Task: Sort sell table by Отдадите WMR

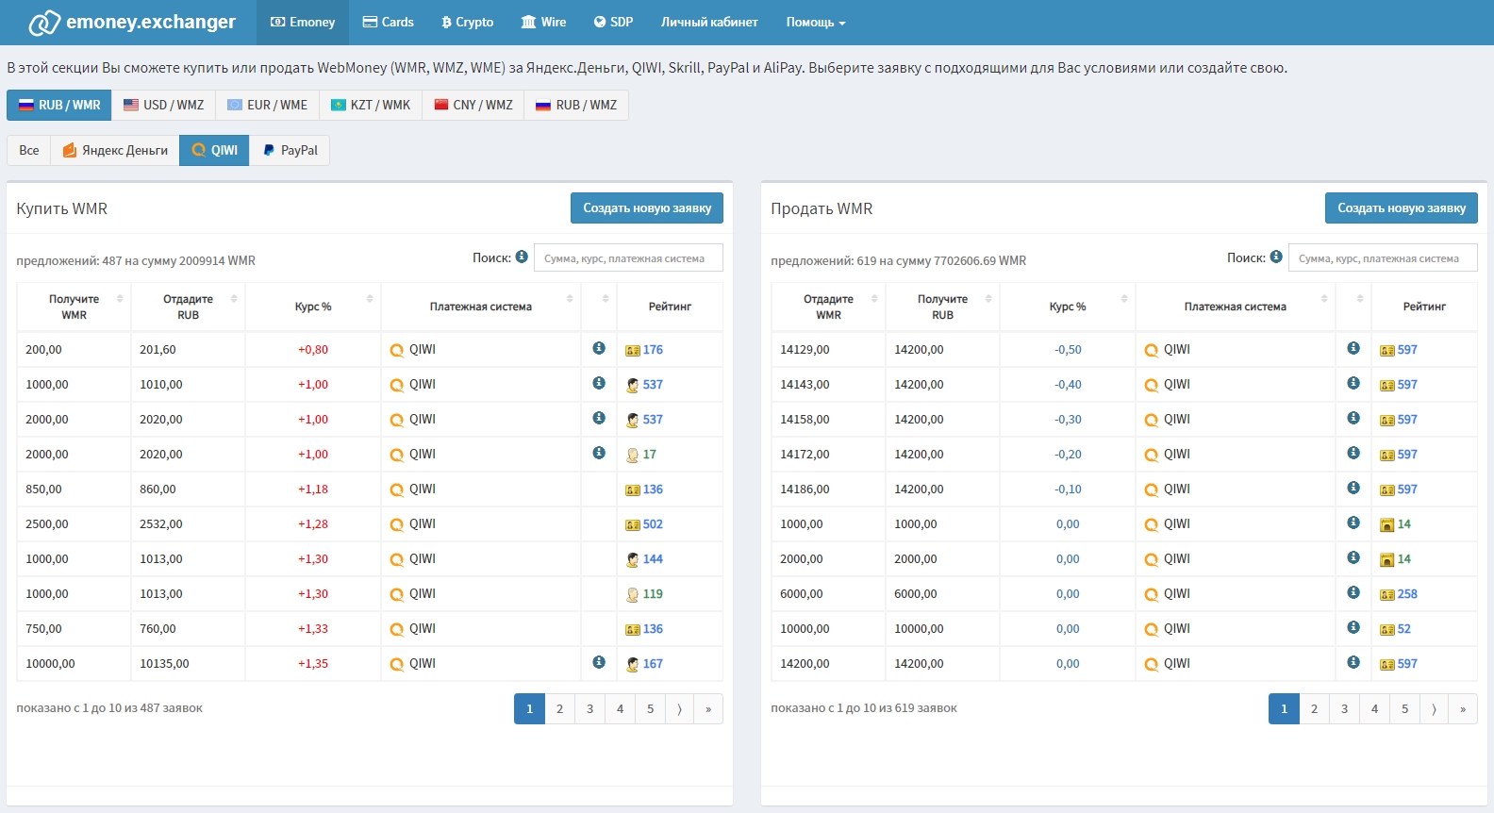Action: (x=828, y=307)
